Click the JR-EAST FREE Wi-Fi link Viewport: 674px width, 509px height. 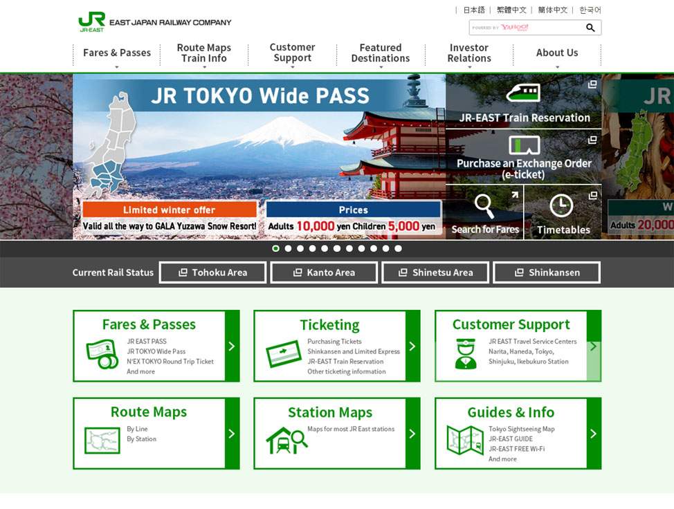(516, 449)
